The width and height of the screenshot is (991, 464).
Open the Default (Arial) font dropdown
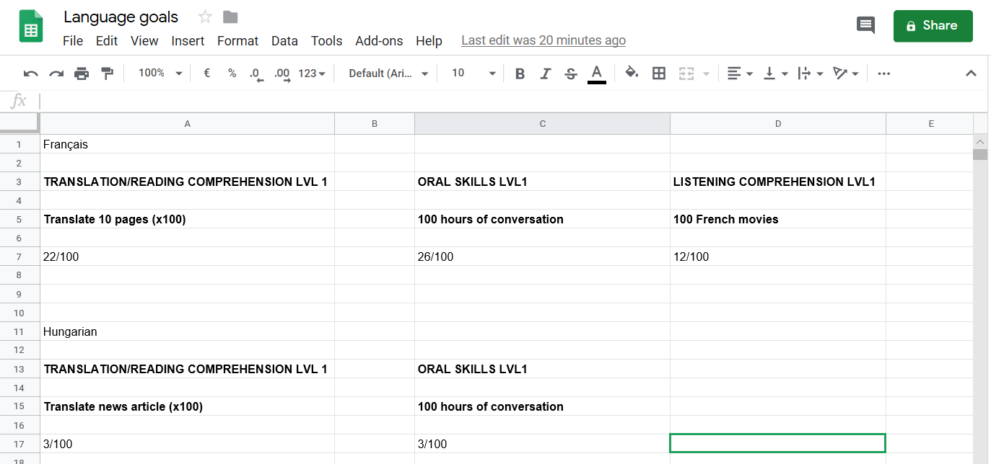click(x=388, y=73)
